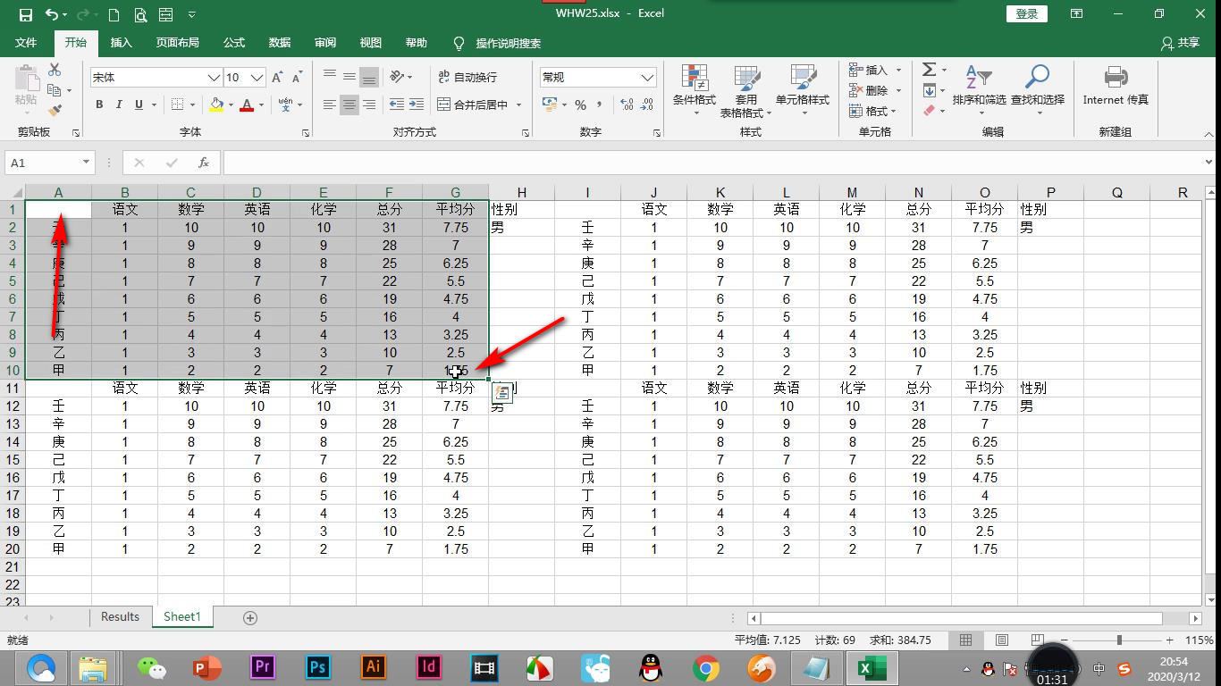Screen dimensions: 1221x686
Task: Switch to the 页面布局 ribbon tab
Action: (177, 43)
